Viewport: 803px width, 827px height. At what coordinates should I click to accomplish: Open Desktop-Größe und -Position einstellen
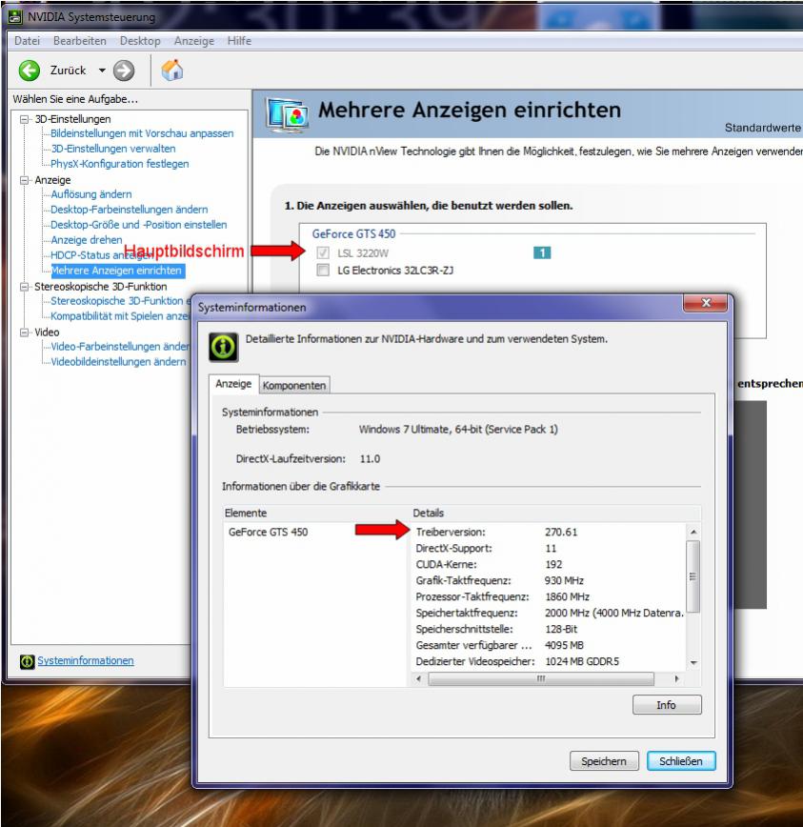click(x=139, y=225)
